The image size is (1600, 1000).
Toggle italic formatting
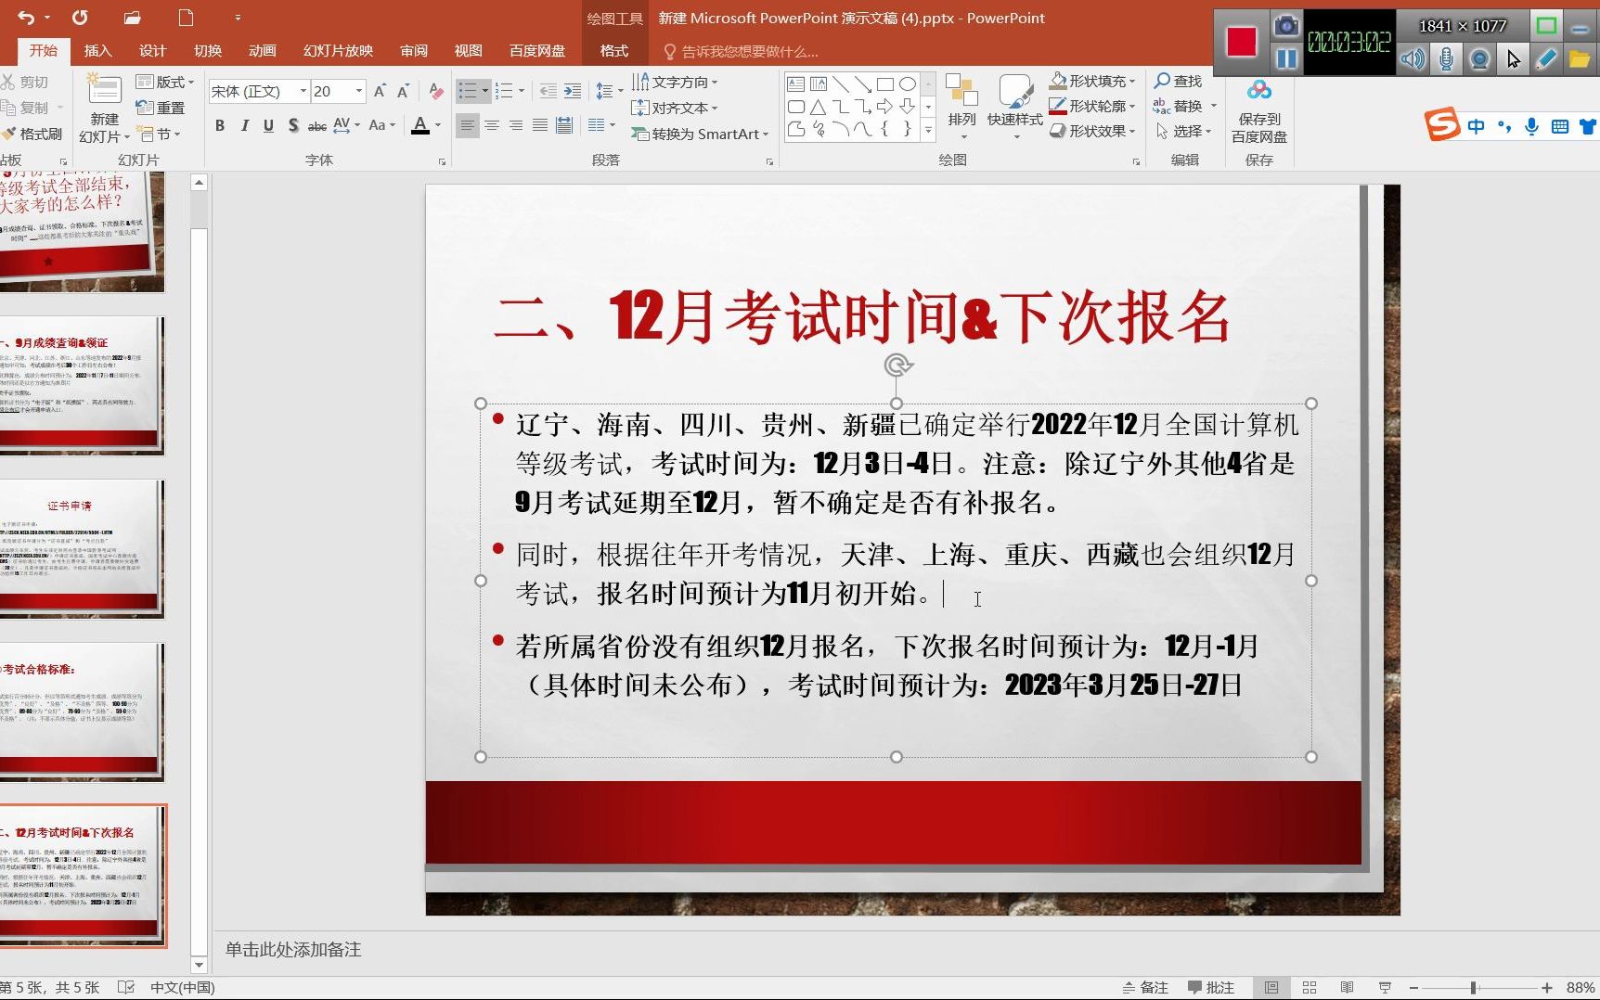click(244, 125)
